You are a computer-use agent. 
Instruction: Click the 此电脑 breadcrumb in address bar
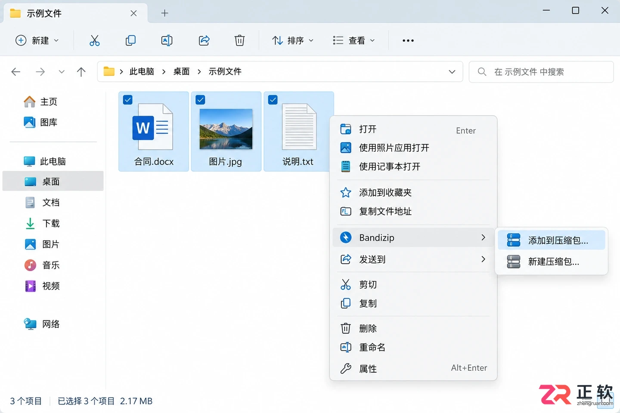point(142,71)
